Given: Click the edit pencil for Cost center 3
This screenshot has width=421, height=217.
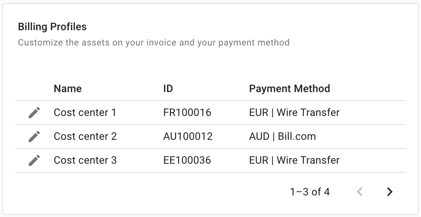Looking at the screenshot, I should pyautogui.click(x=34, y=160).
